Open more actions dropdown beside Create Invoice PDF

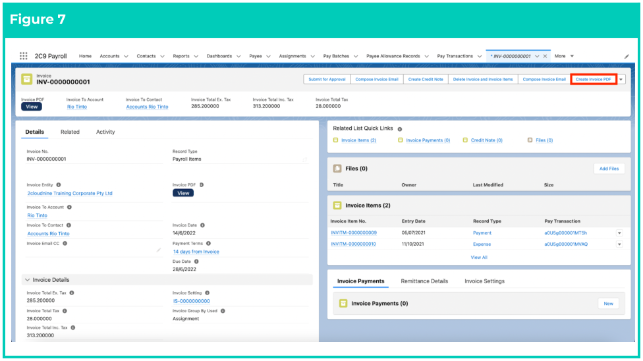coord(622,80)
